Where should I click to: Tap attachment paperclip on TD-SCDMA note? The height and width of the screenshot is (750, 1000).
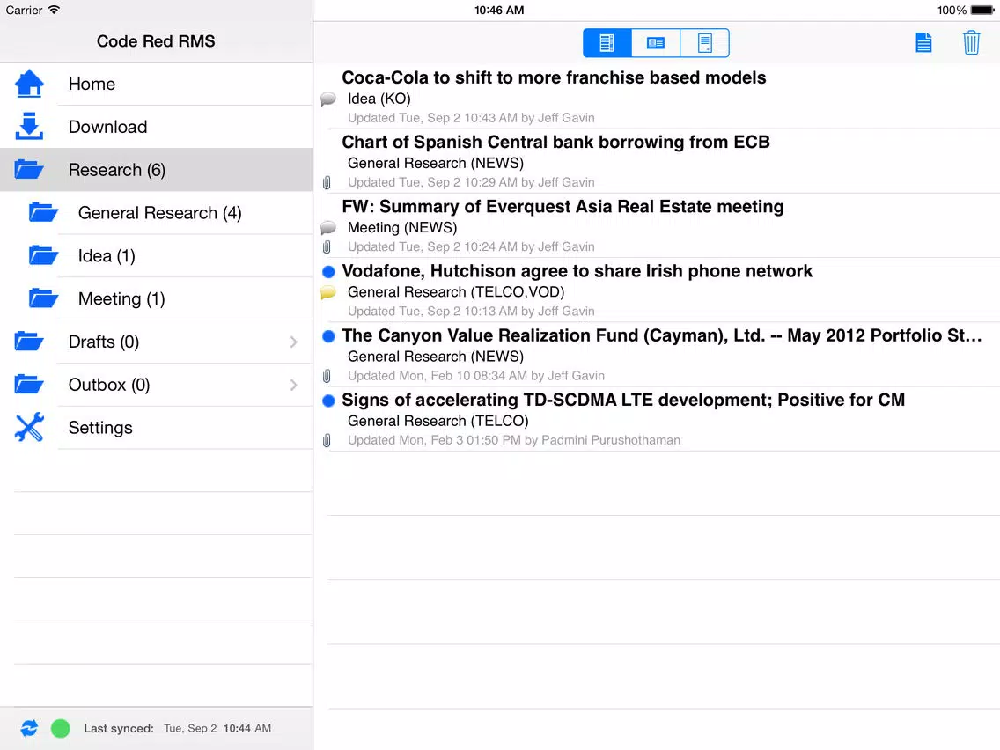tap(327, 441)
